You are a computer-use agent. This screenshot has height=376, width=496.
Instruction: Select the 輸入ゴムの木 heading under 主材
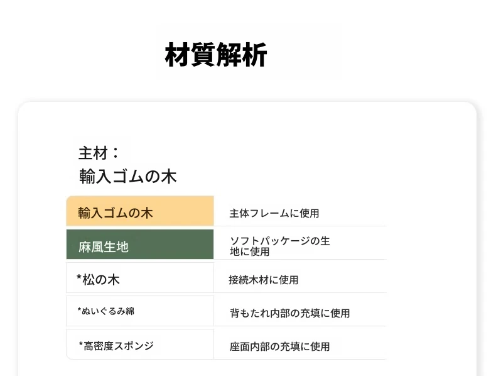(127, 177)
